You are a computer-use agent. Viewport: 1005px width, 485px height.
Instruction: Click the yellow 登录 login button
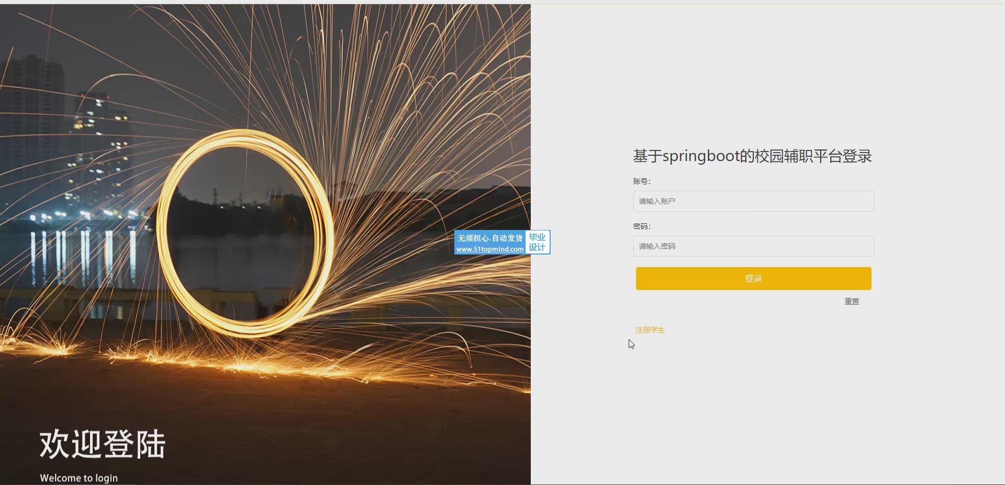click(753, 279)
